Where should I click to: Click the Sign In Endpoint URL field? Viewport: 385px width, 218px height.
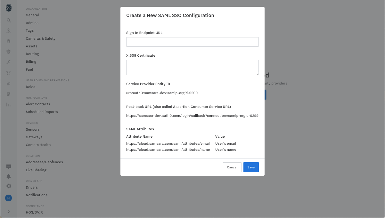pyautogui.click(x=192, y=42)
